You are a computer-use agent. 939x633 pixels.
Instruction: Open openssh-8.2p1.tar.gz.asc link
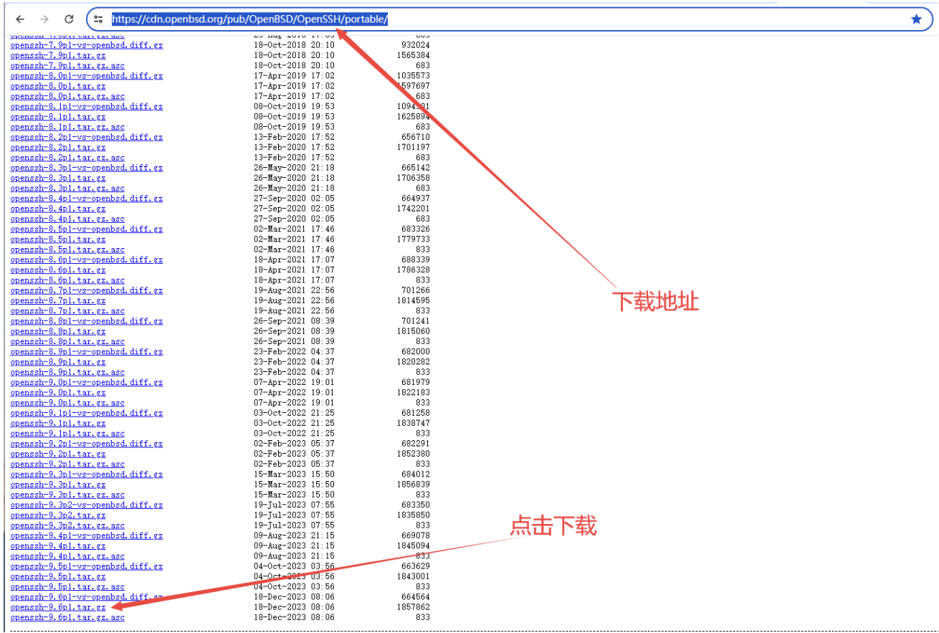(67, 158)
